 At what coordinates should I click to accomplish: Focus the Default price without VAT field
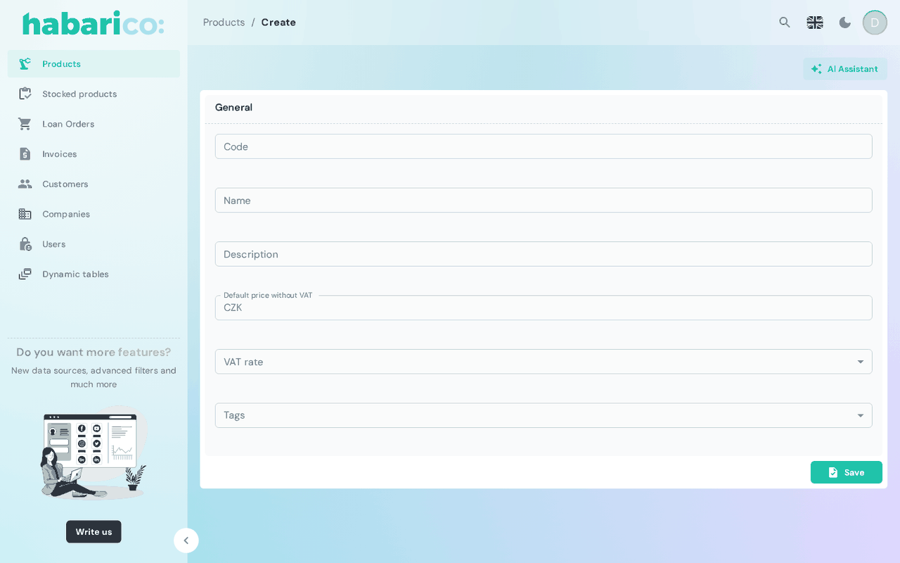544,308
